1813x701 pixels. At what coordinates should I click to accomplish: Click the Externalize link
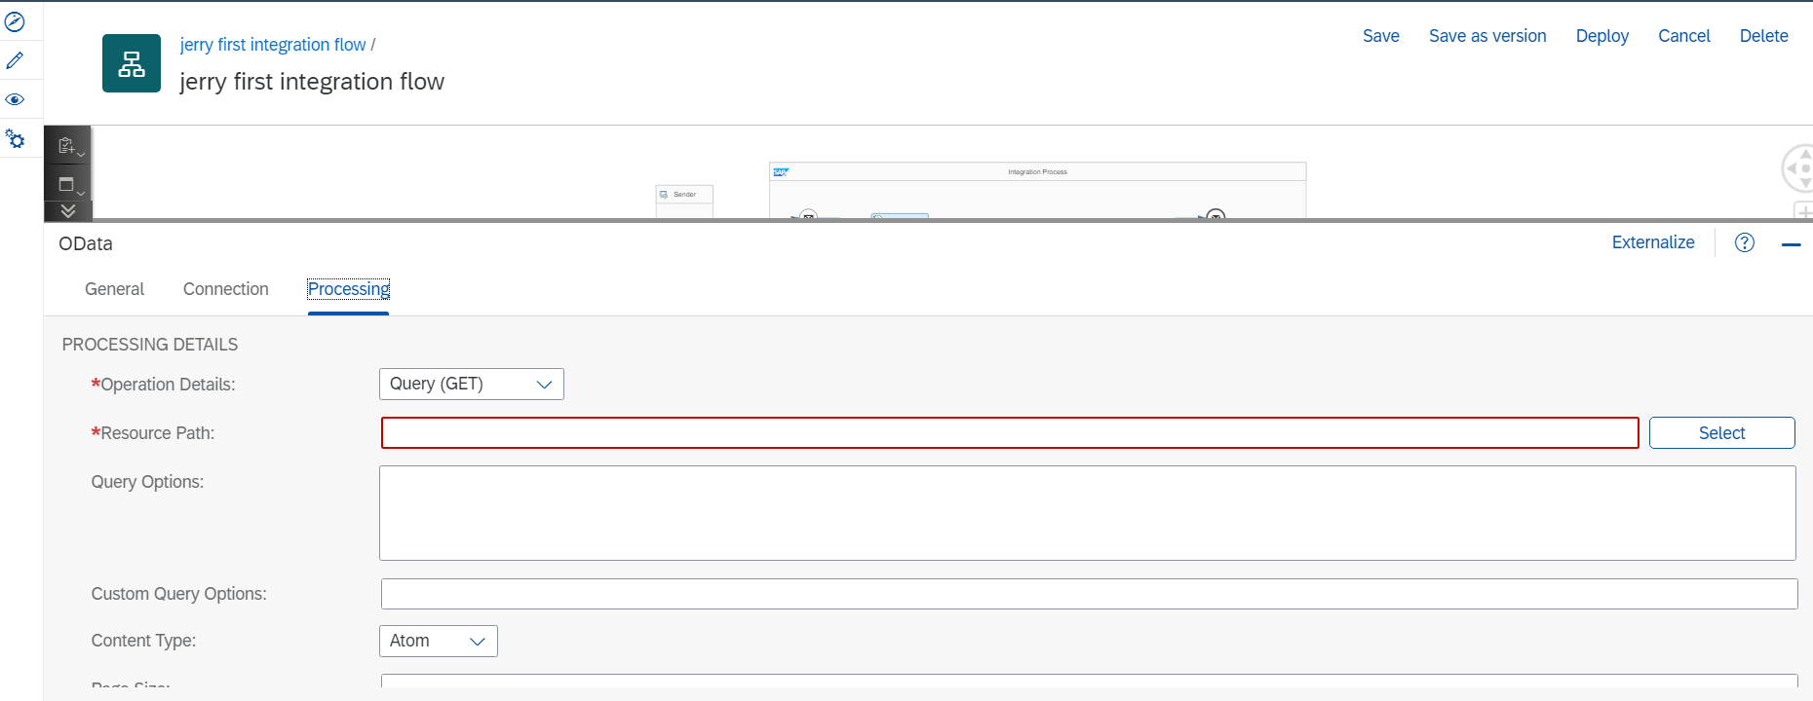click(x=1653, y=242)
